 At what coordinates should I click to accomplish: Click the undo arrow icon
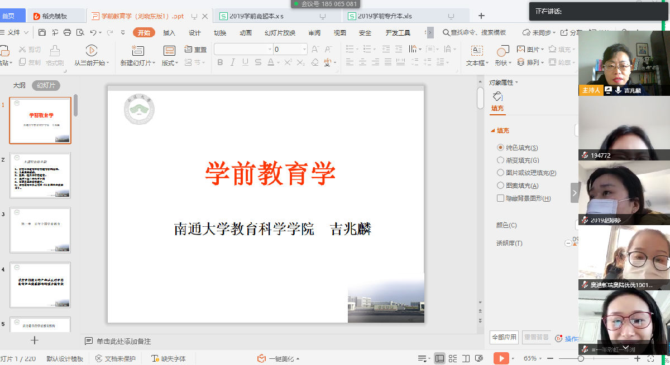click(x=93, y=32)
